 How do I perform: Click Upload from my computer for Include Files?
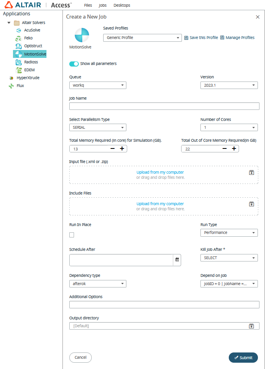coord(160,204)
